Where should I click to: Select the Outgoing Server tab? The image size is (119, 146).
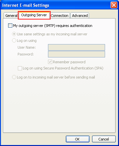[34, 15]
